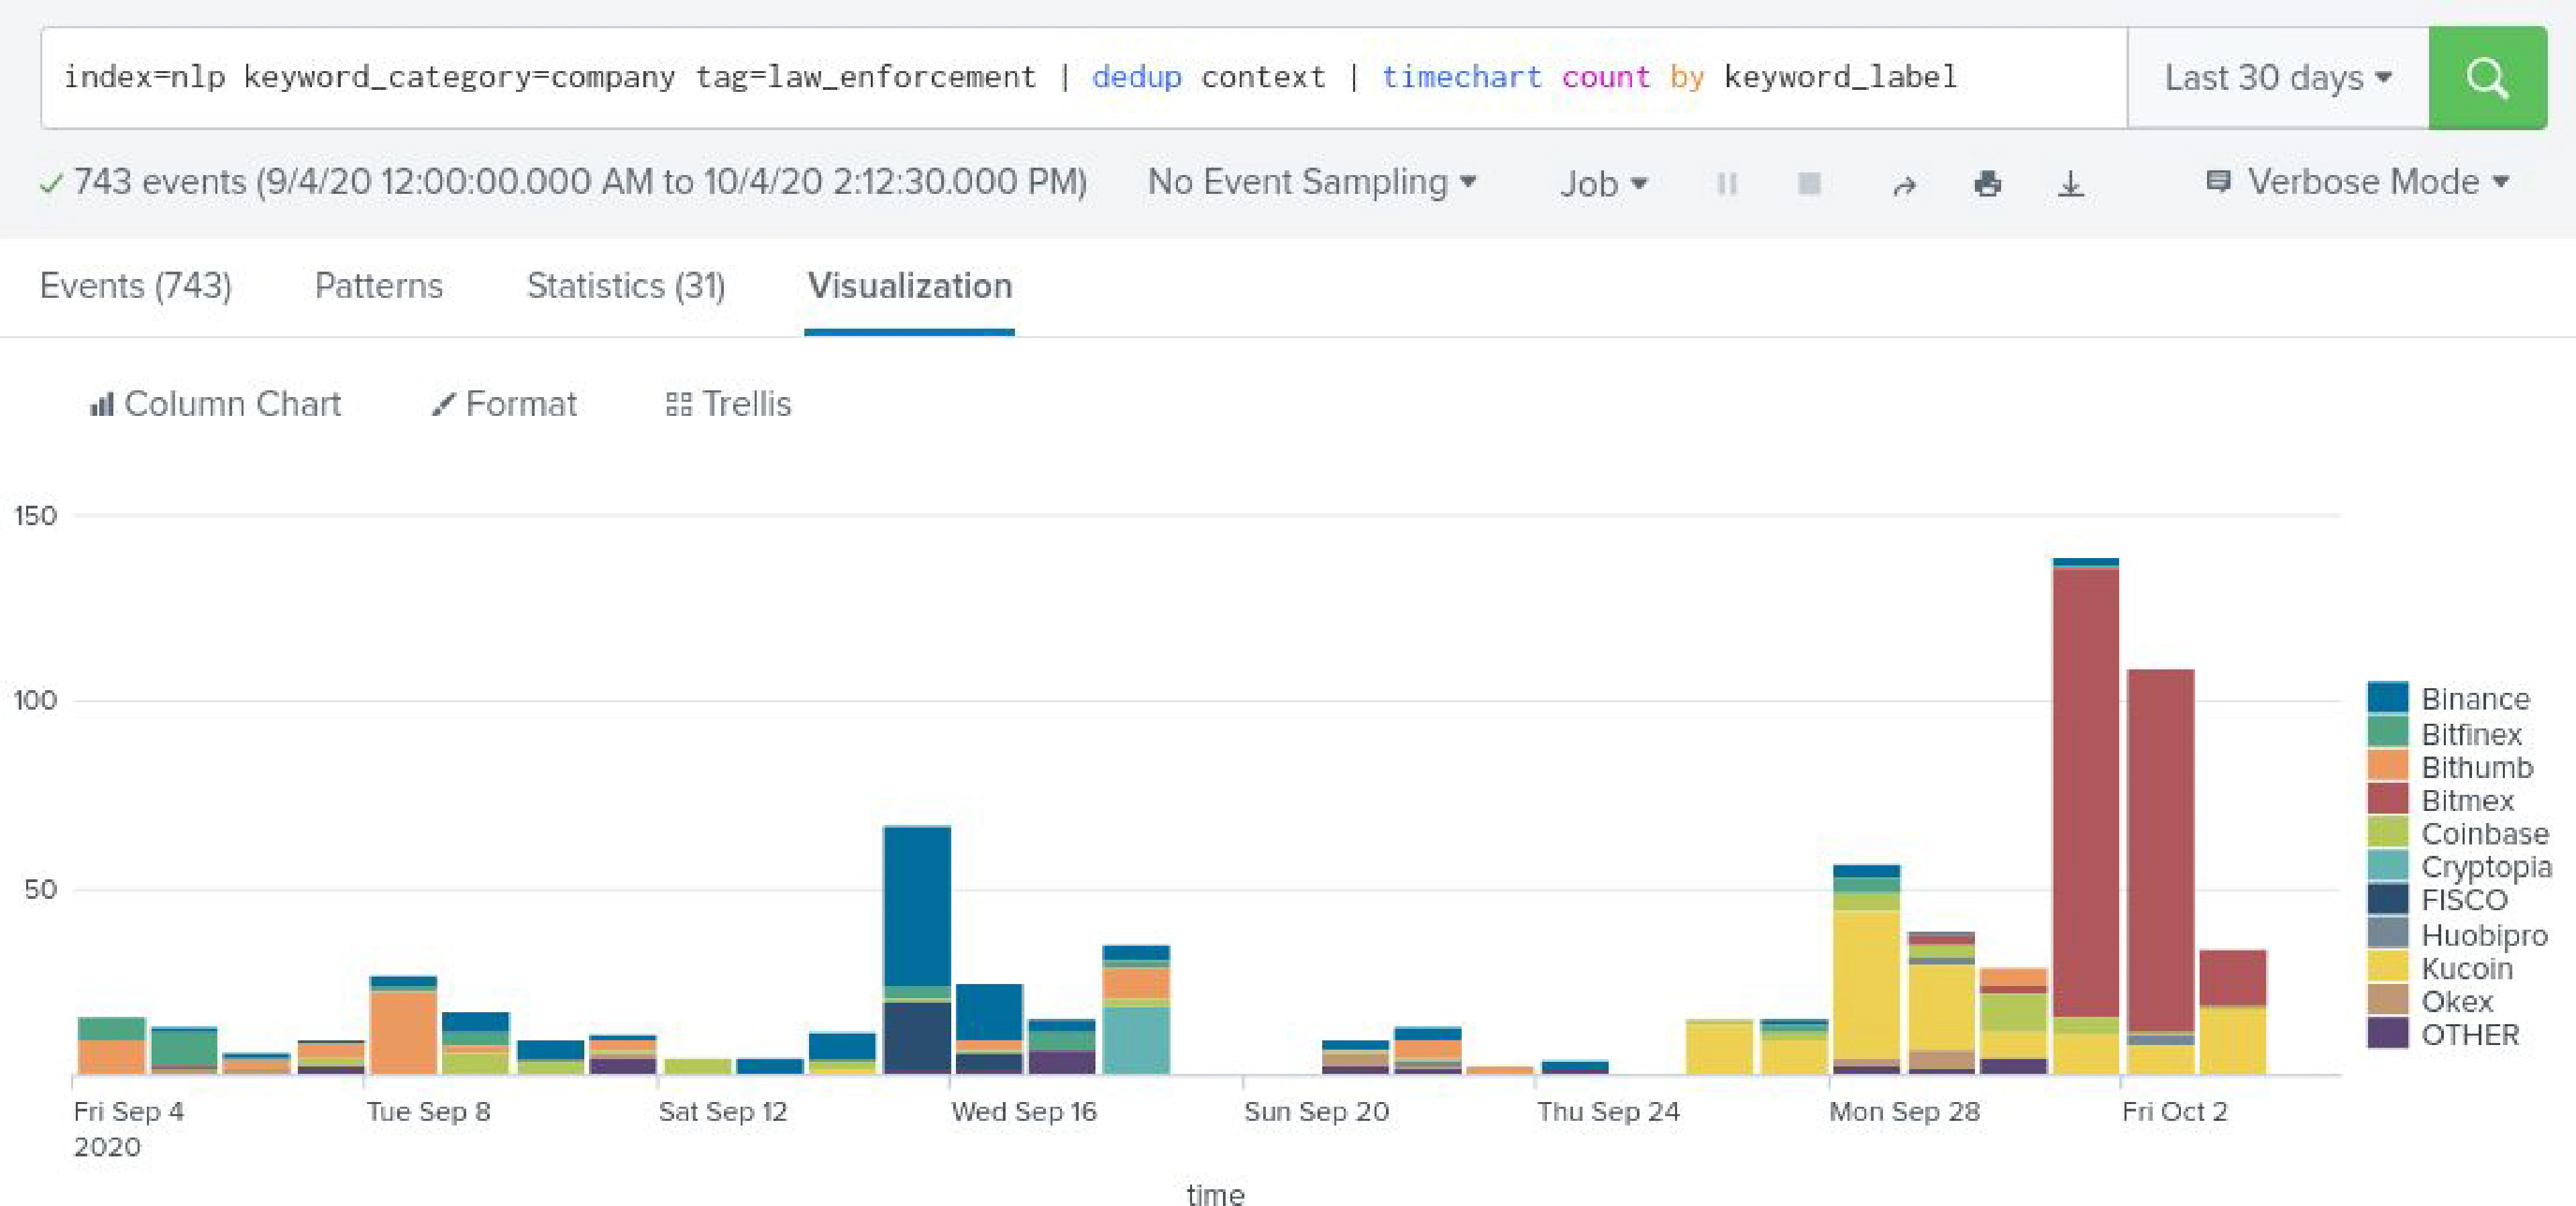The width and height of the screenshot is (2576, 1206).
Task: Switch to the Statistics (31) tab
Action: pos(626,286)
